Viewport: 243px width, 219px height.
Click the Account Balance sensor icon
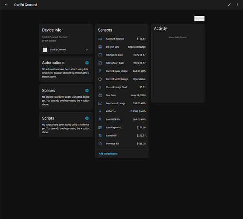pyautogui.click(x=100, y=39)
